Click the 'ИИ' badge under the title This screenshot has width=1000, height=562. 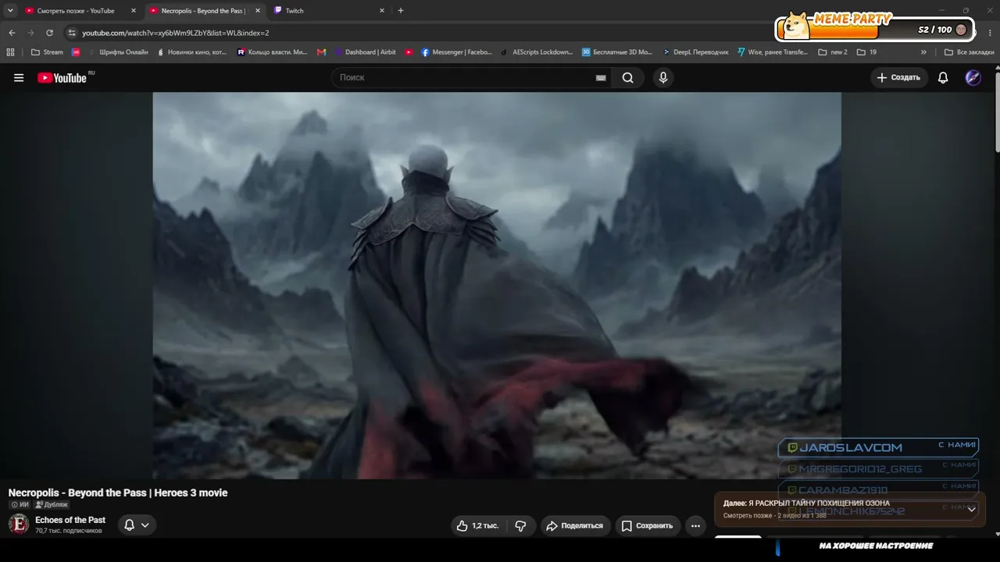[20, 505]
